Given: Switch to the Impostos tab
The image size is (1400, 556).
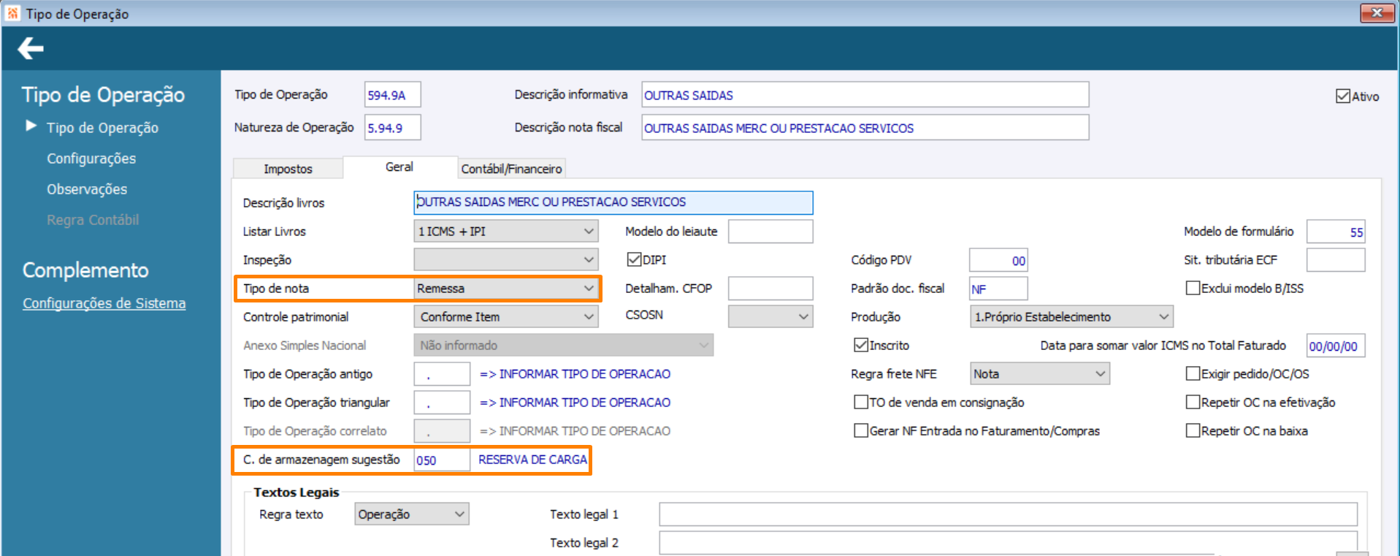Looking at the screenshot, I should coord(288,169).
